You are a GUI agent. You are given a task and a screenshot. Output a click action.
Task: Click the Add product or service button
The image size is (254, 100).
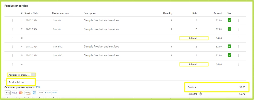19,75
